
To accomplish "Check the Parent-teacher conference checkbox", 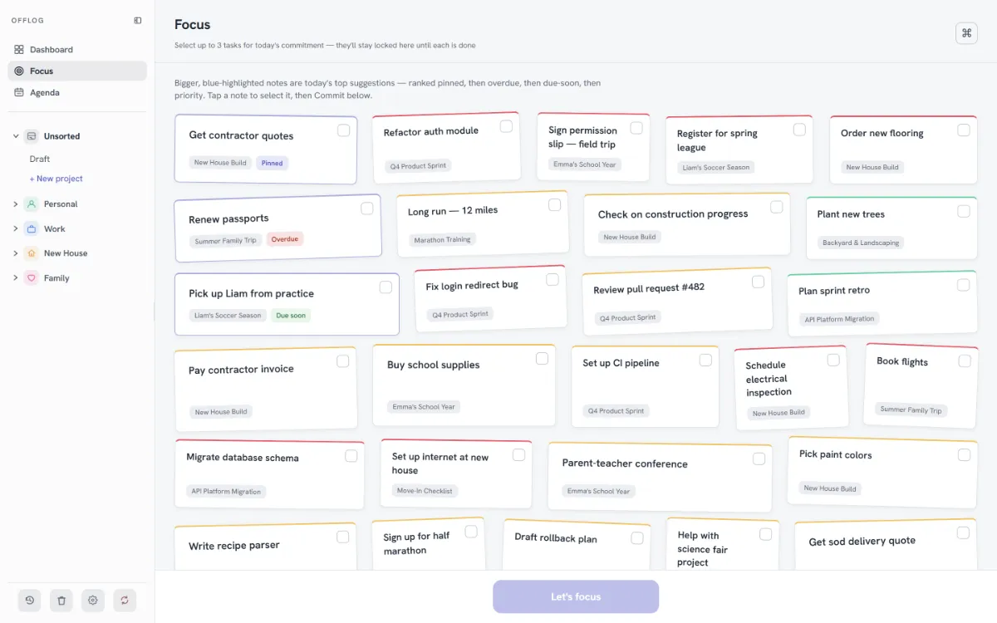I will pyautogui.click(x=759, y=459).
